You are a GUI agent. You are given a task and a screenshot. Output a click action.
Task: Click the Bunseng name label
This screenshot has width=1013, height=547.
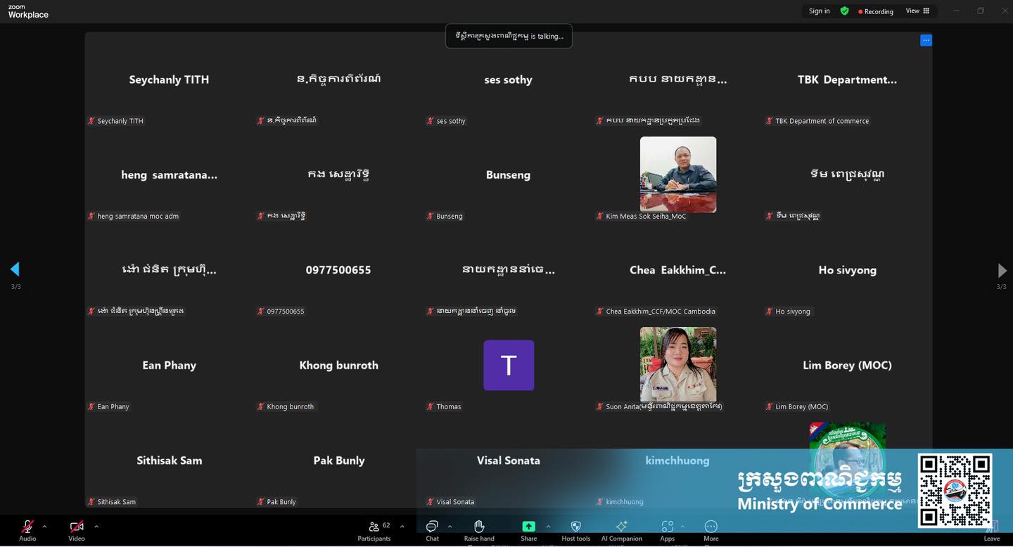click(450, 216)
